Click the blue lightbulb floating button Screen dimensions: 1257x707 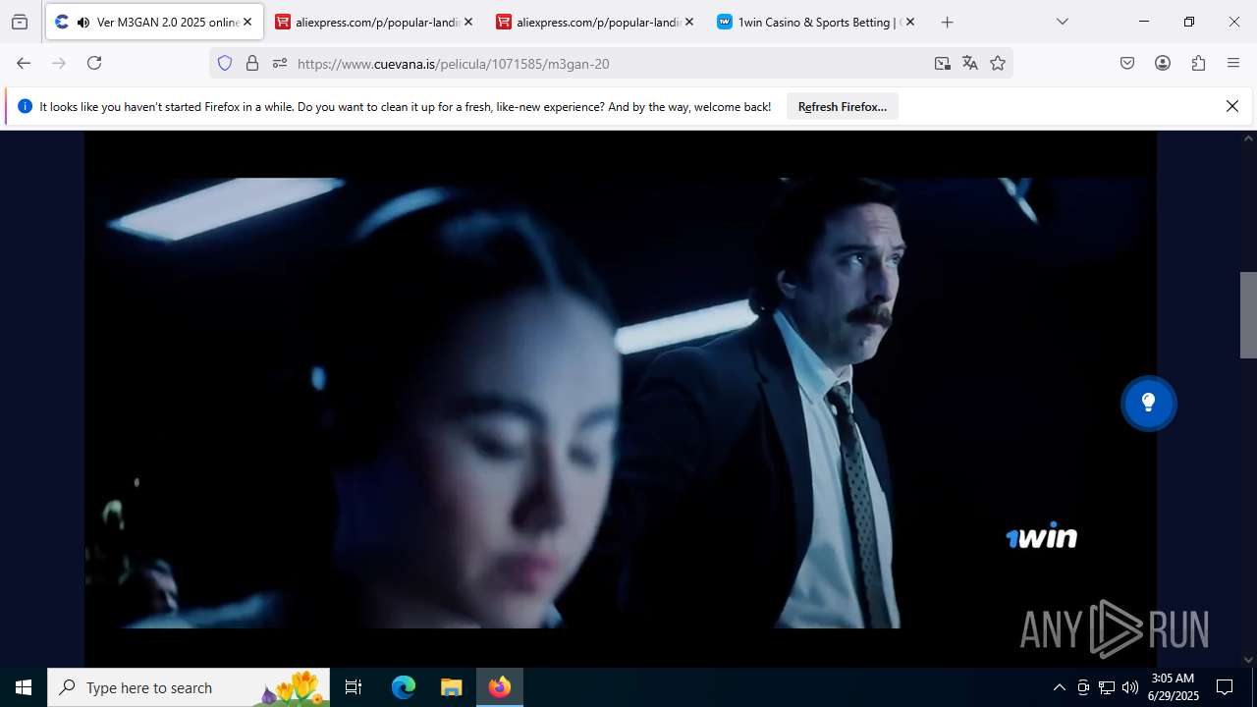1148,403
